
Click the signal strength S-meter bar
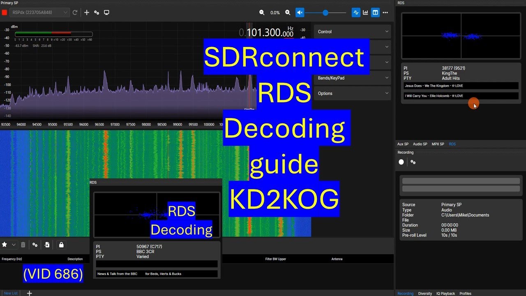point(53,34)
